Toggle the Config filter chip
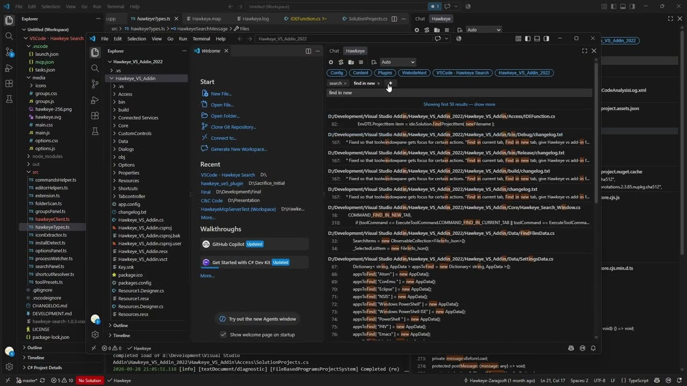The image size is (687, 386). [337, 73]
